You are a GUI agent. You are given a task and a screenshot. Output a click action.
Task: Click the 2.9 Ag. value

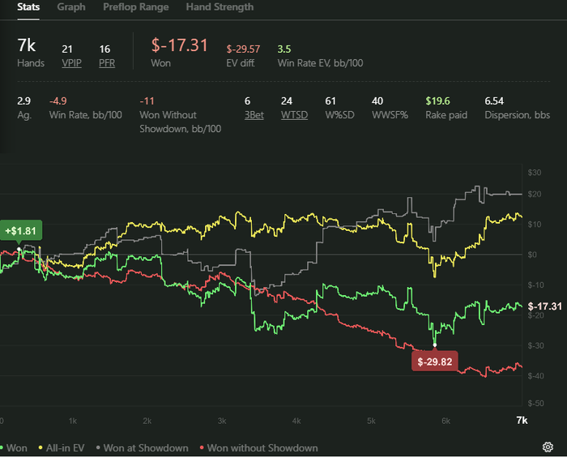(23, 101)
